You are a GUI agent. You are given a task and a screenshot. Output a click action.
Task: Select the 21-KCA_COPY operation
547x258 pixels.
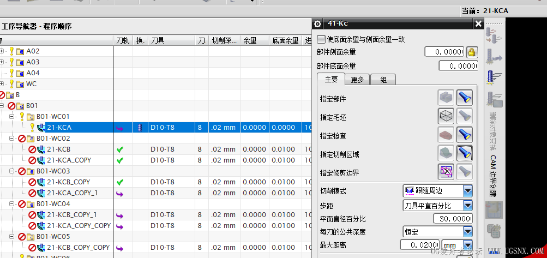69,160
